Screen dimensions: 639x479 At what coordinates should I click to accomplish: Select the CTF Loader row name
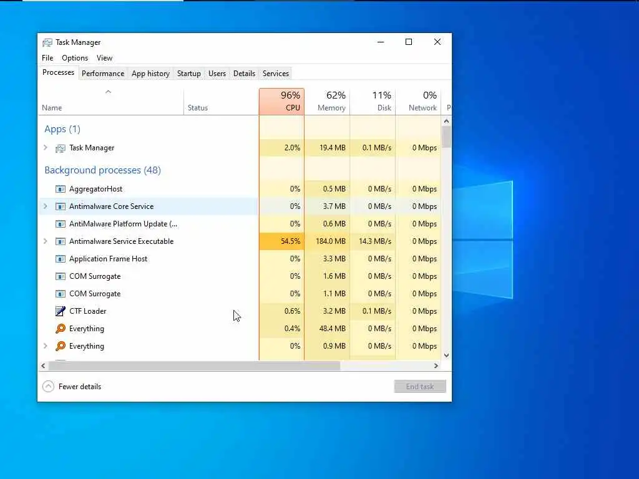[x=87, y=311]
